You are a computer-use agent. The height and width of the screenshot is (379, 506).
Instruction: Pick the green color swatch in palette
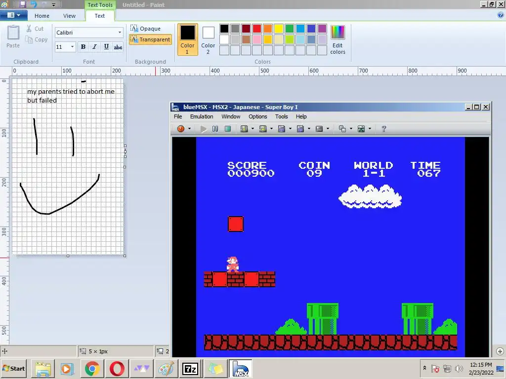pos(290,29)
